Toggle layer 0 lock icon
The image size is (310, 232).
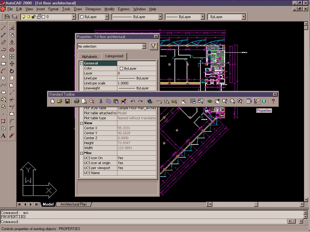[33, 17]
